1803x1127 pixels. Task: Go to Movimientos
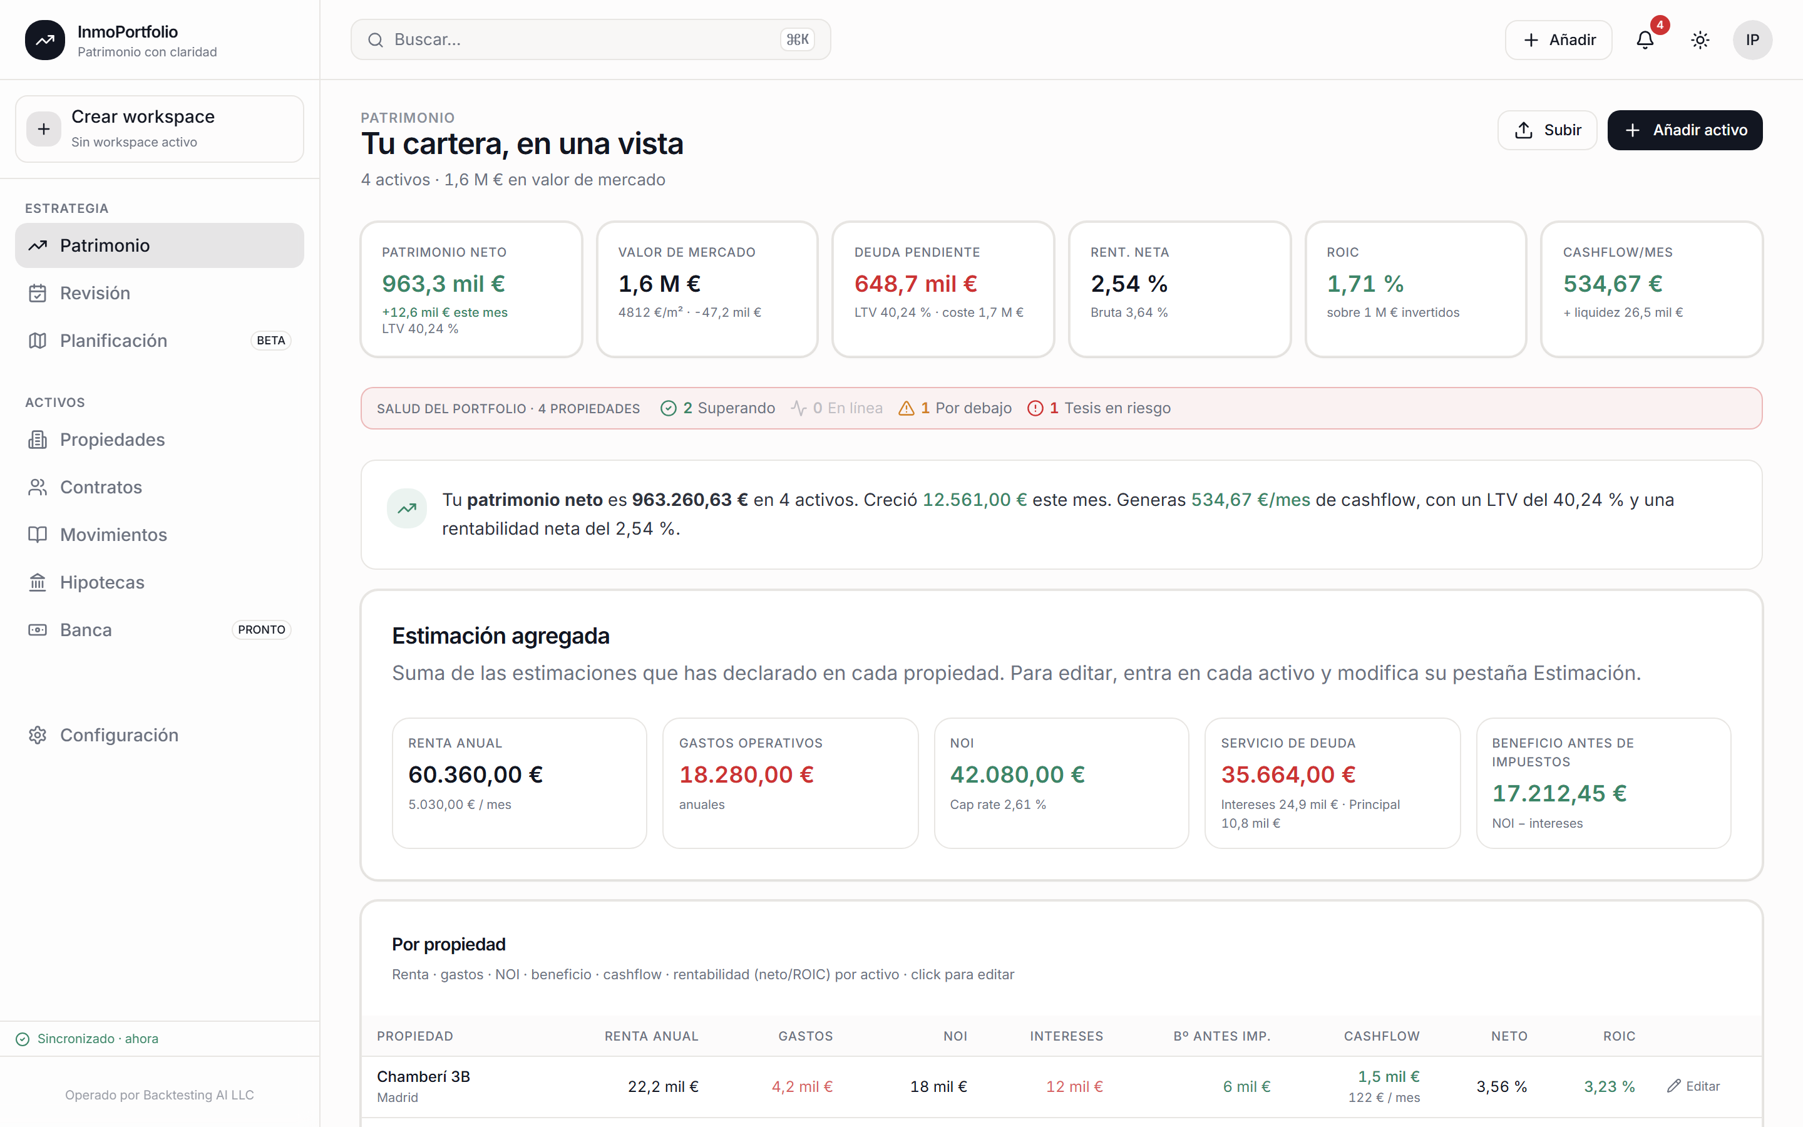click(160, 535)
